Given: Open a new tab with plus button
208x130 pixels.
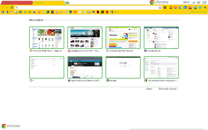Looking at the screenshot, I should point(67,3).
